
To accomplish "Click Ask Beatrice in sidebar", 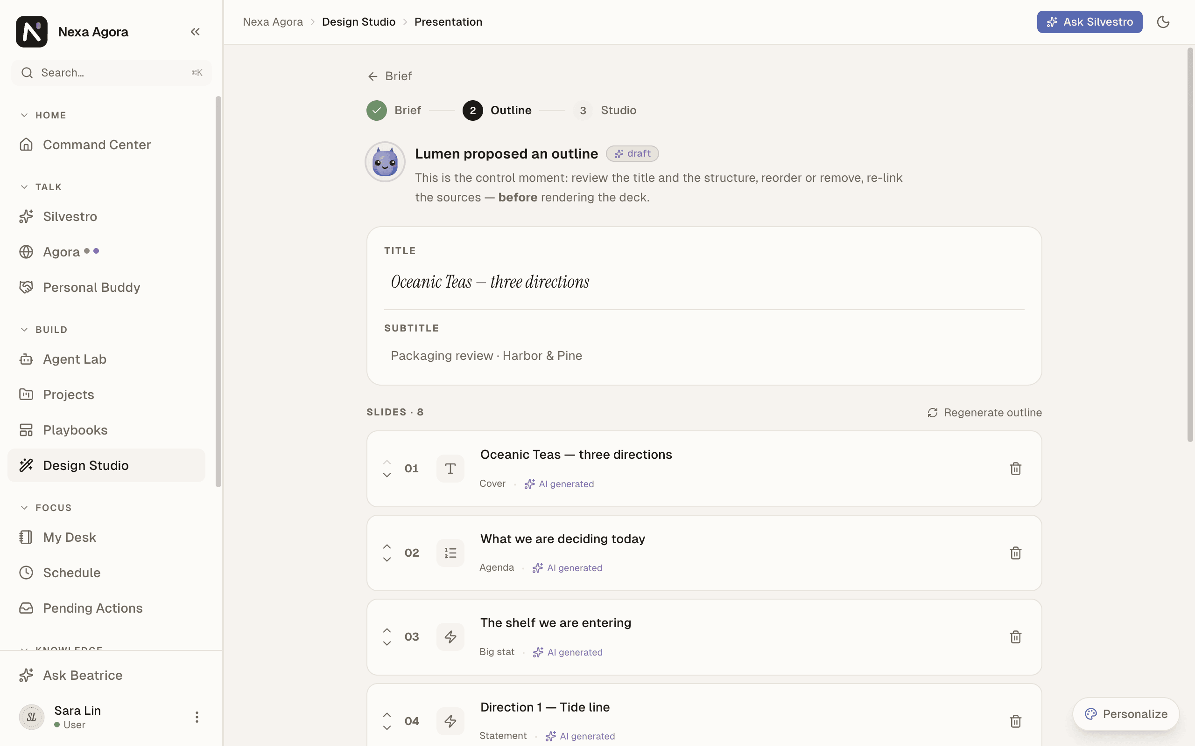I will tap(106, 676).
